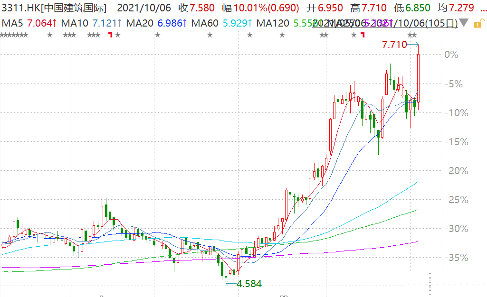Image resolution: width=487 pixels, height=297 pixels.
Task: Click the single star just left of second red flag
Action: tap(354, 35)
